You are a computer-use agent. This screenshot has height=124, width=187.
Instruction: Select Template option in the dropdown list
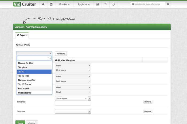coord(34,67)
